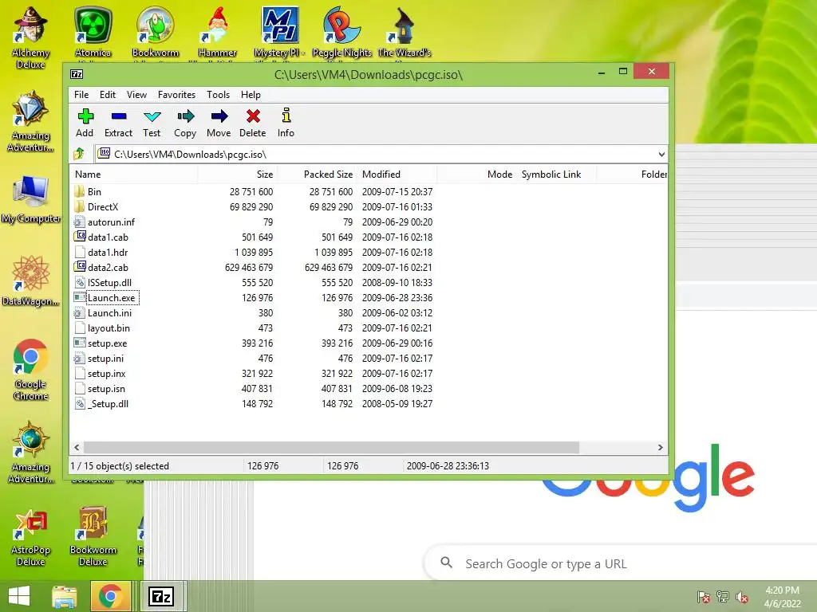
Task: Sort by Size column header
Action: (x=238, y=175)
